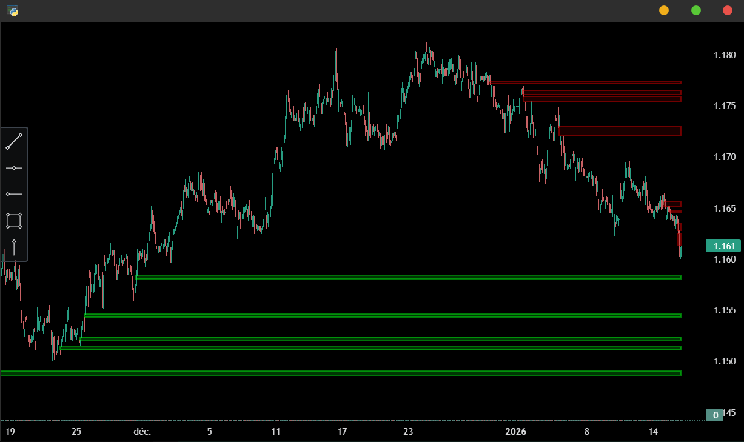Screen dimensions: 744x442
Task: Select the trend line drawing tool
Action: point(14,141)
